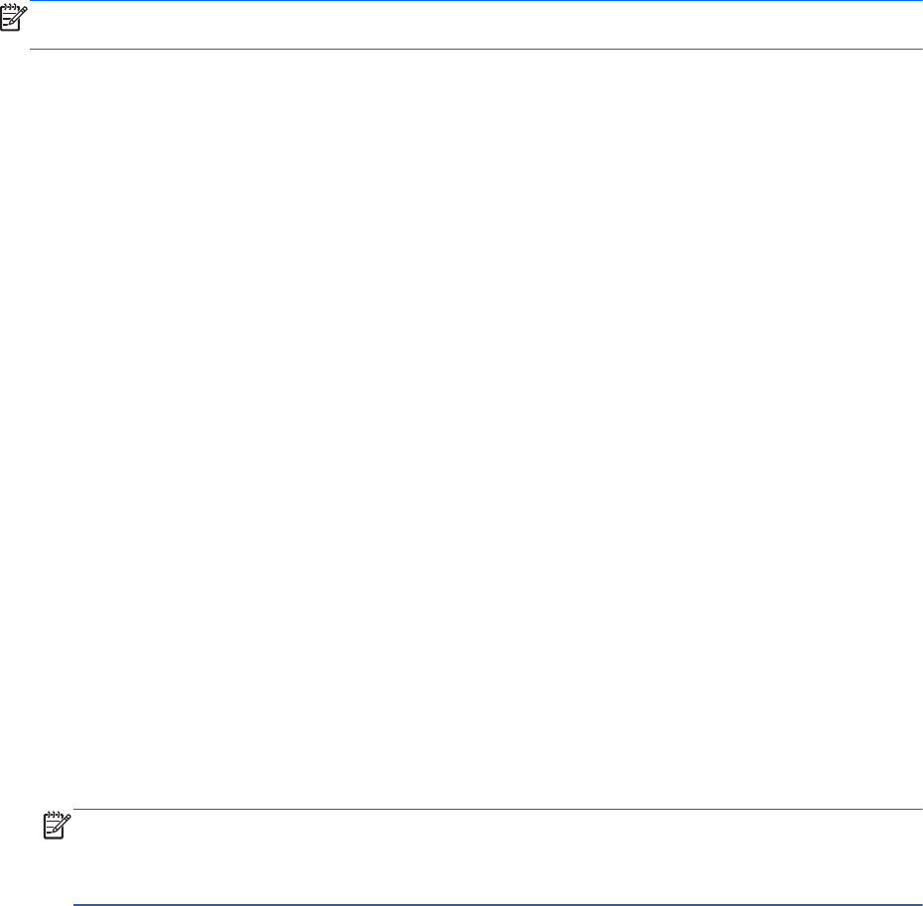Click inside the empty lower note box
This screenshot has height=906, width=923.
pyautogui.click(x=497, y=856)
